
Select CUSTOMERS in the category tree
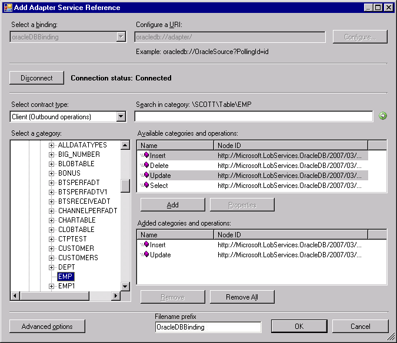coord(78,258)
